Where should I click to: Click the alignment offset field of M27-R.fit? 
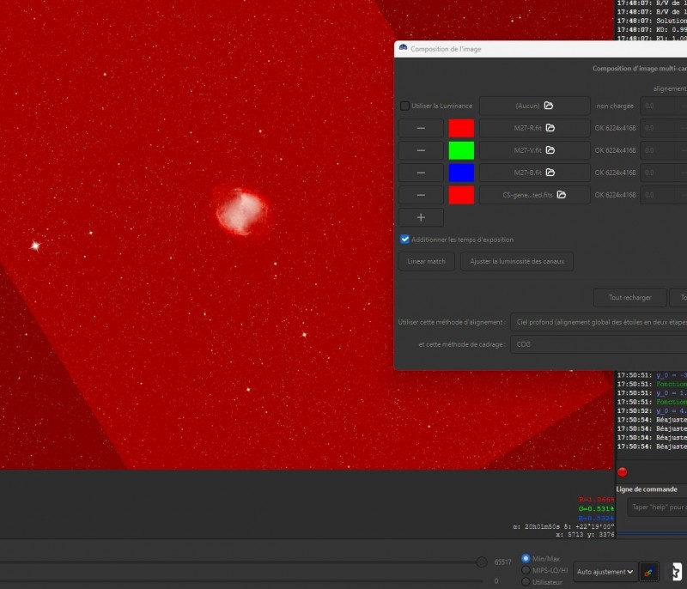(663, 128)
